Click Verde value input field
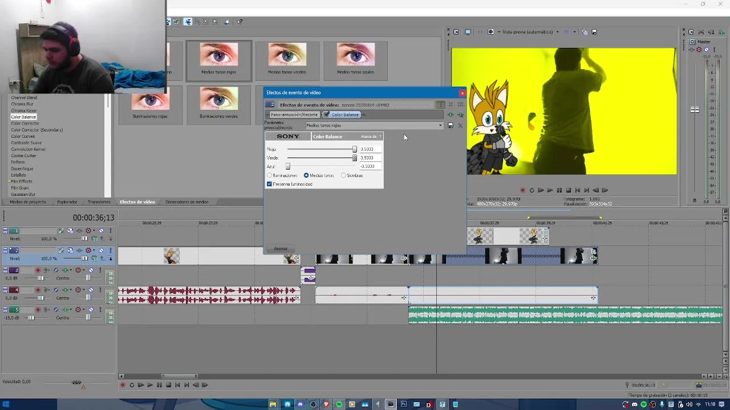Screen dimensions: 730x410 click(x=371, y=158)
